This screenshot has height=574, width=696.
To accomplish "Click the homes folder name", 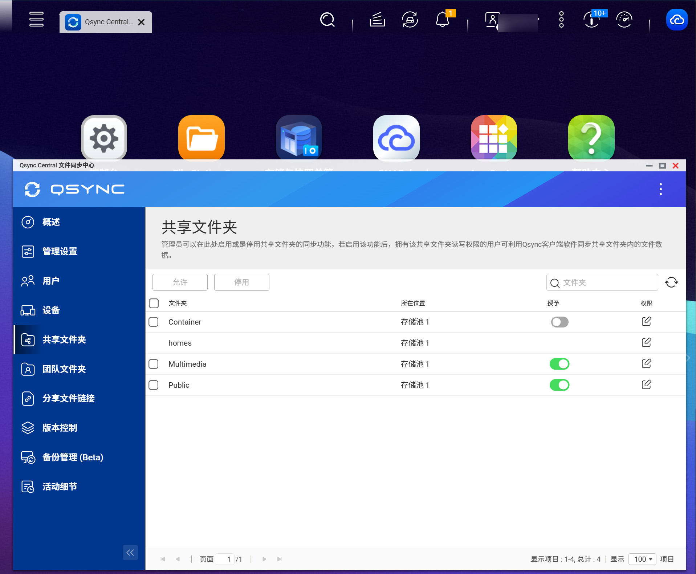I will click(180, 343).
